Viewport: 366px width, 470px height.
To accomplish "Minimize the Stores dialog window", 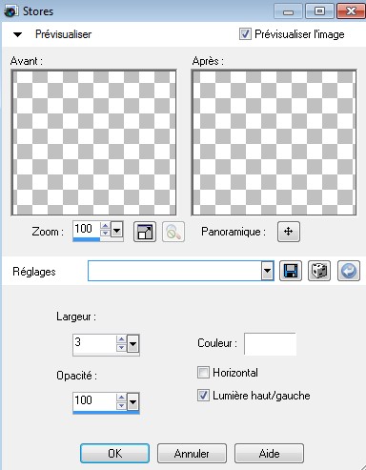I will point(288,11).
